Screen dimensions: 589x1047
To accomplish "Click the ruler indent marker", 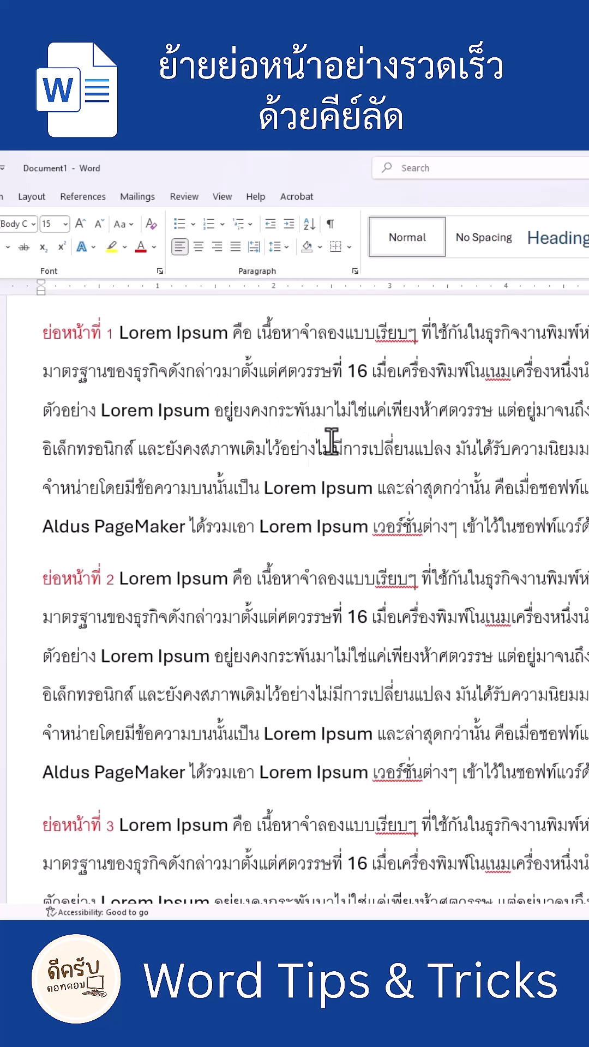I will click(x=41, y=287).
